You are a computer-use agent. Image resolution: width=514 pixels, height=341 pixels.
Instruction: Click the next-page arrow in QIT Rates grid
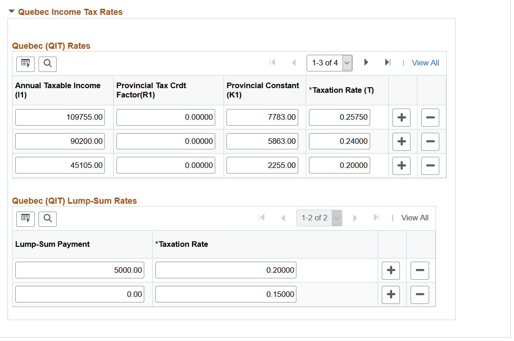coord(366,63)
